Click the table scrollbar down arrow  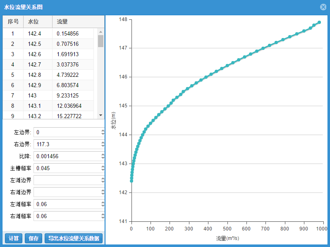click(100, 116)
